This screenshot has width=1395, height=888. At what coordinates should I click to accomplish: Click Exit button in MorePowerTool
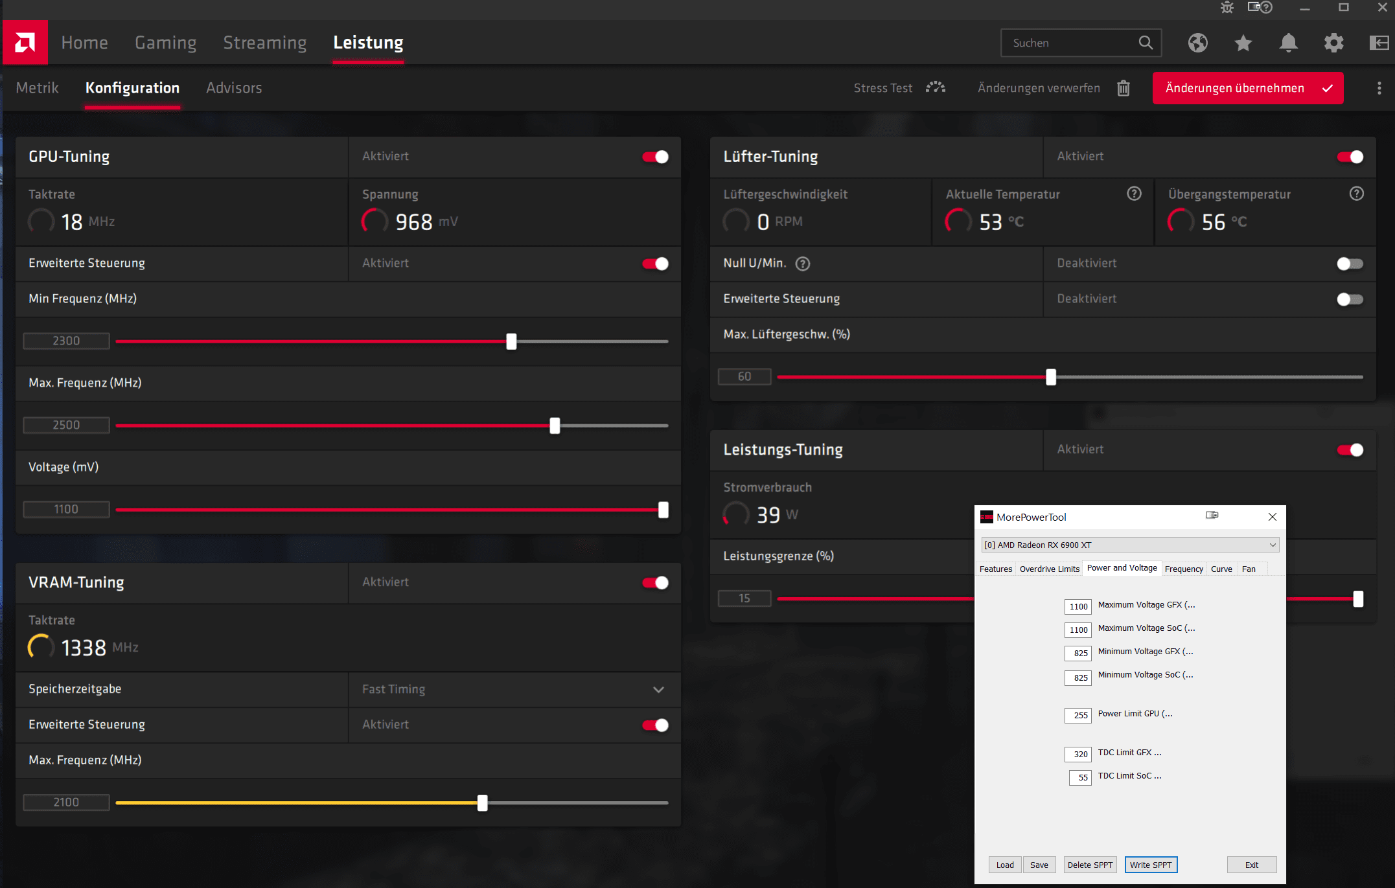1252,865
